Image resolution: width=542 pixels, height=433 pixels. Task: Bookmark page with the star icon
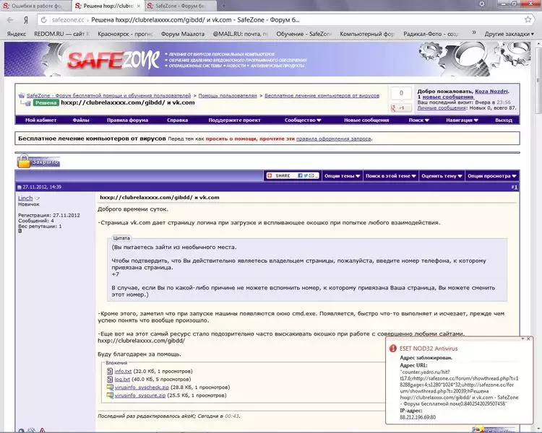pyautogui.click(x=528, y=19)
